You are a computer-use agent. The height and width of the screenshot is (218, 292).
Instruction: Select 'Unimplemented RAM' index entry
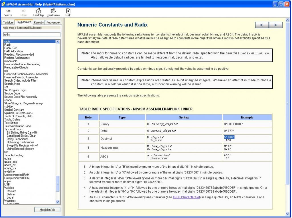click(17, 175)
